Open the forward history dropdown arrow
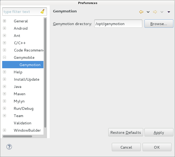175x157 pixels. 162,12
